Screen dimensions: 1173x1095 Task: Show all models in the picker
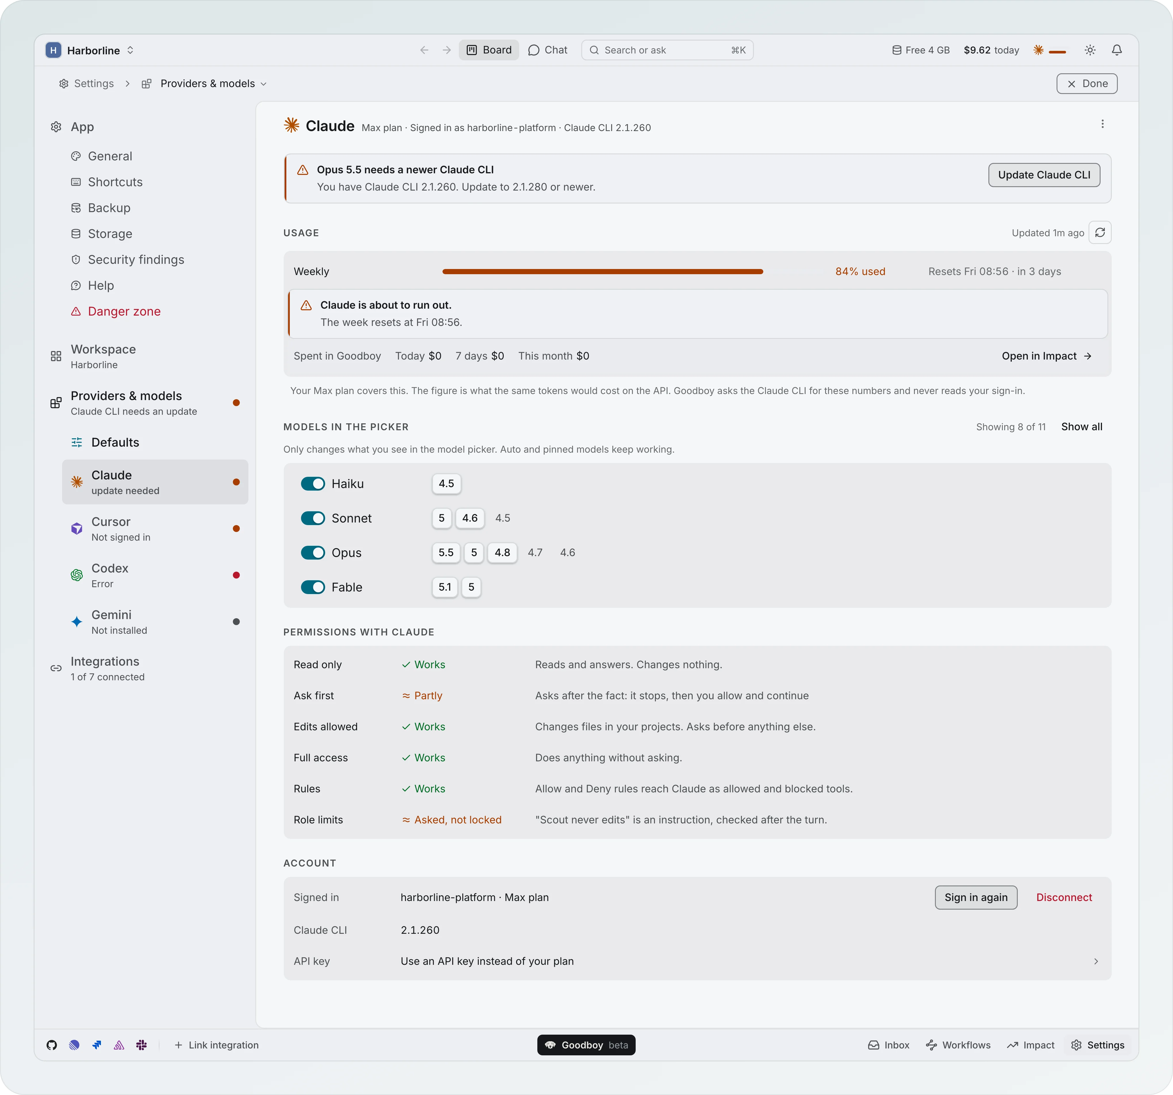pos(1082,427)
